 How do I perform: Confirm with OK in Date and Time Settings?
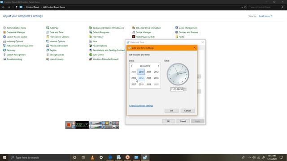(171, 110)
